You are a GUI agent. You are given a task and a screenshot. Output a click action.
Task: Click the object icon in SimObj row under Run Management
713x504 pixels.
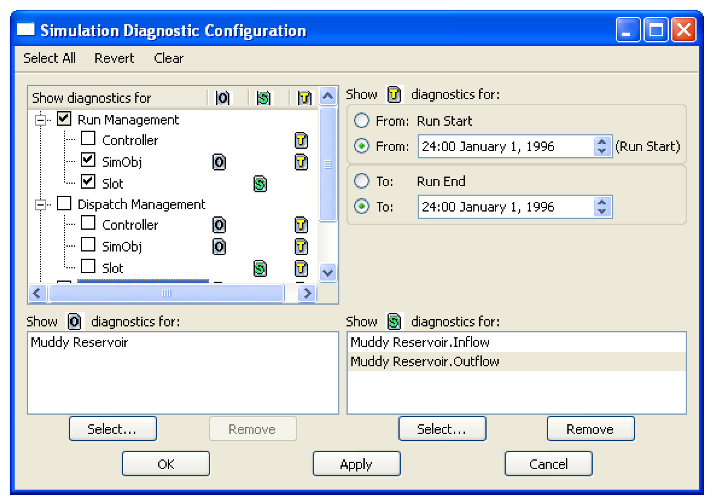(x=219, y=162)
